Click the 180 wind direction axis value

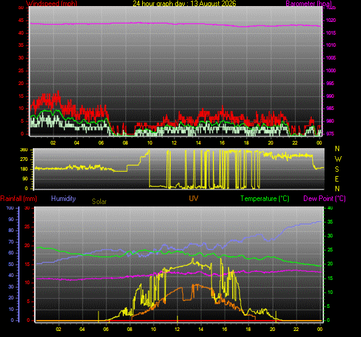pyautogui.click(x=24, y=169)
